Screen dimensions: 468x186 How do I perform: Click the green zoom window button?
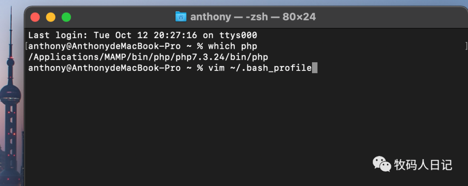[66, 17]
